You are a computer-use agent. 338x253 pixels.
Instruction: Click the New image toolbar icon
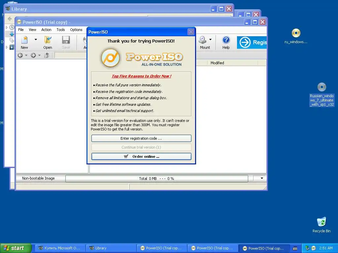point(24,40)
